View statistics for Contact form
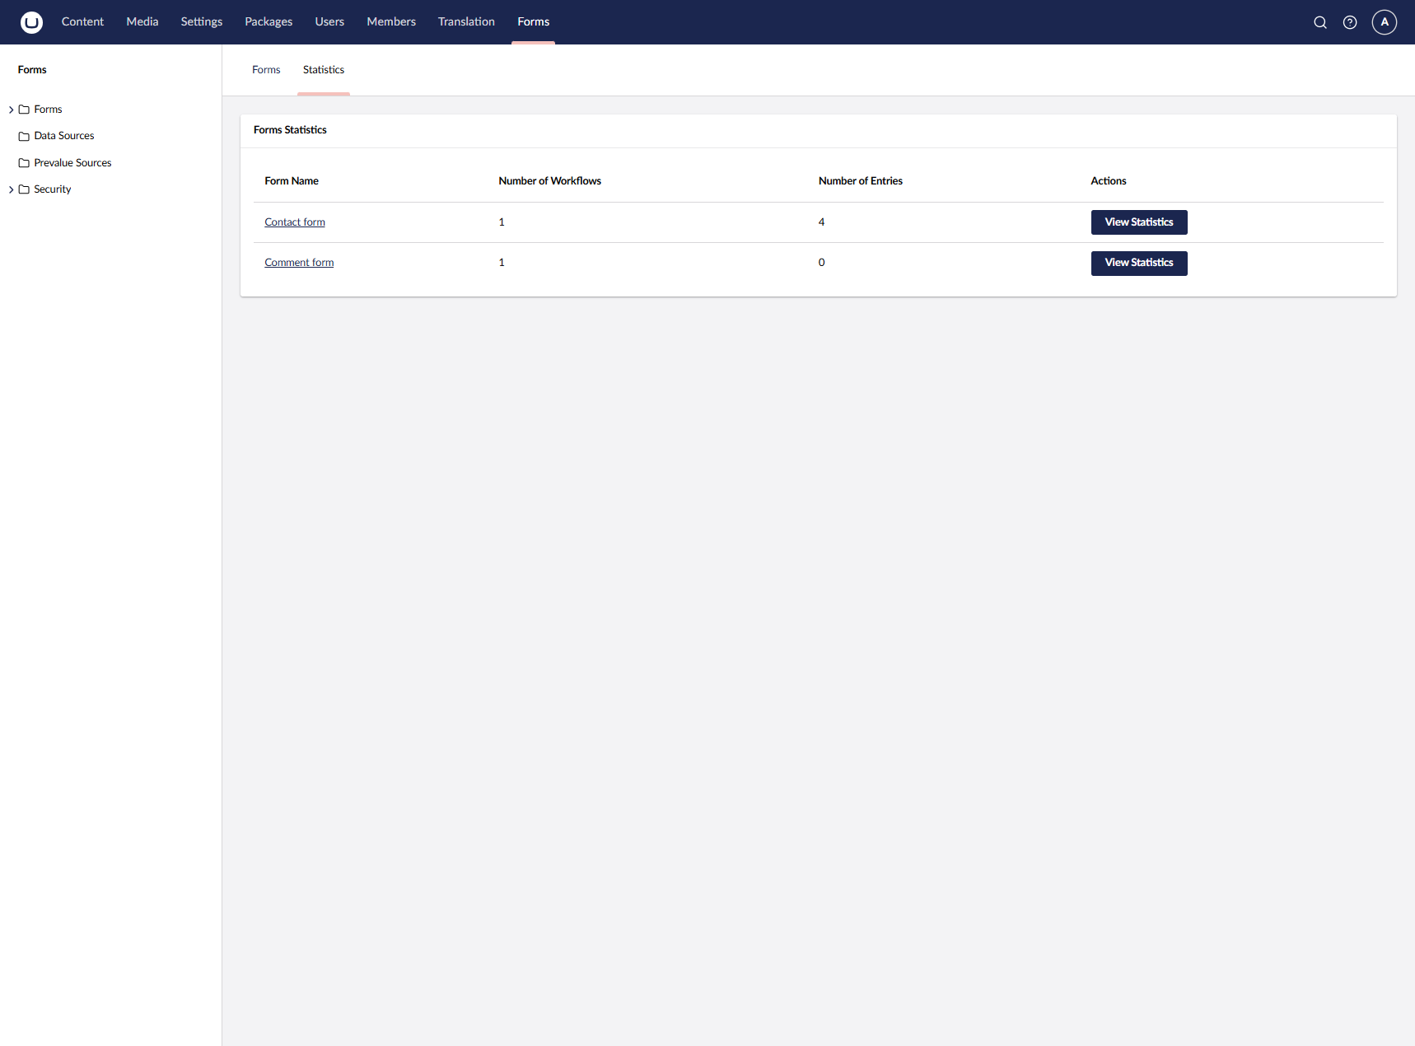Viewport: 1415px width, 1046px height. (x=1138, y=222)
